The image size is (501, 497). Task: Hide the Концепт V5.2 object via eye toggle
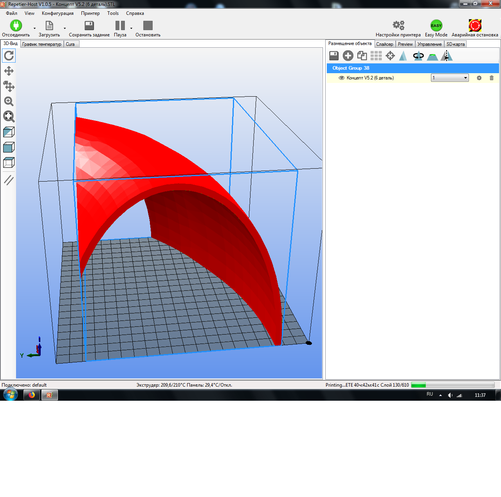click(x=341, y=78)
